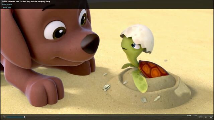Click the elapsed time 02:06 readout
The height and width of the screenshot is (120, 214).
189,116
